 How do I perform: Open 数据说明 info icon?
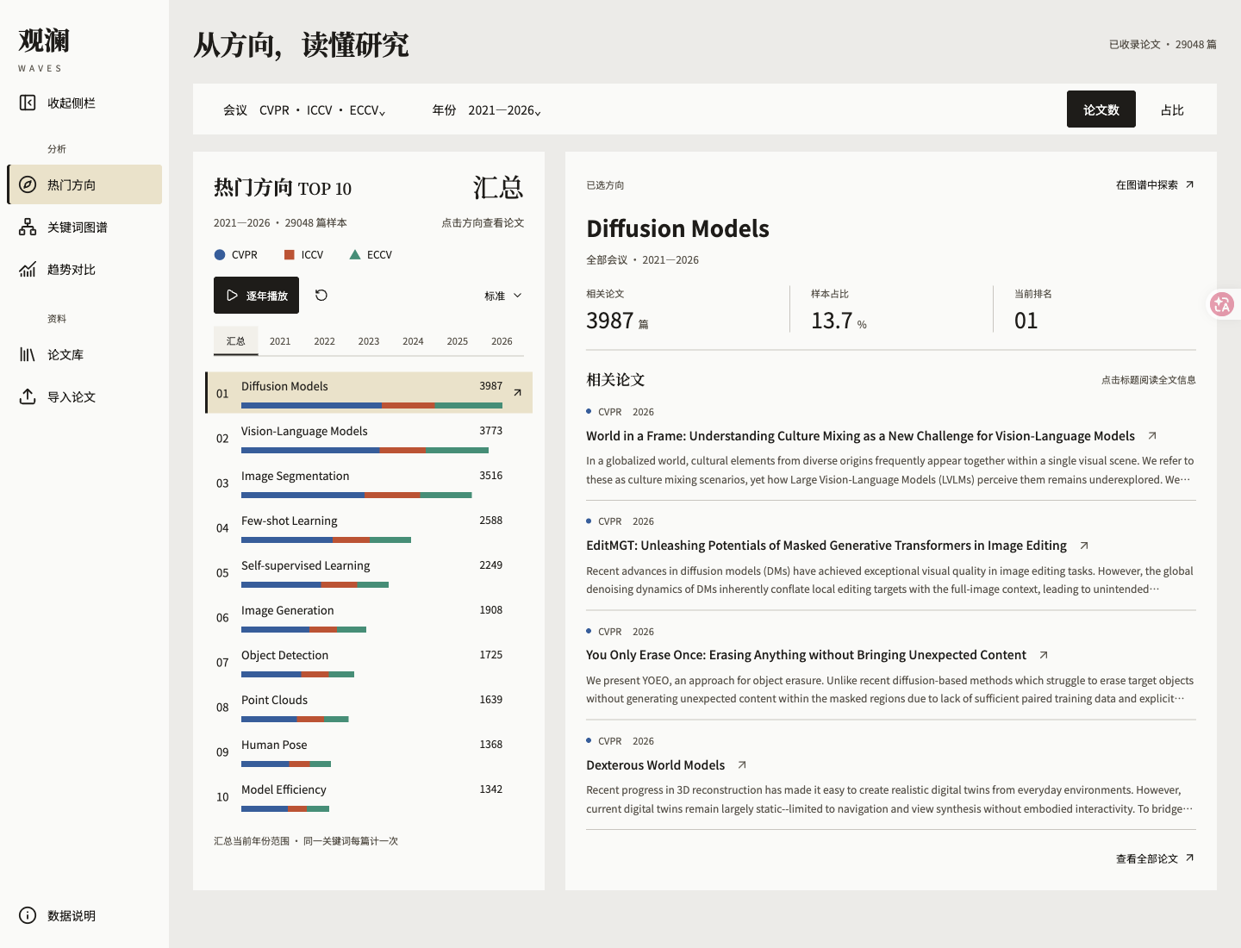[28, 915]
